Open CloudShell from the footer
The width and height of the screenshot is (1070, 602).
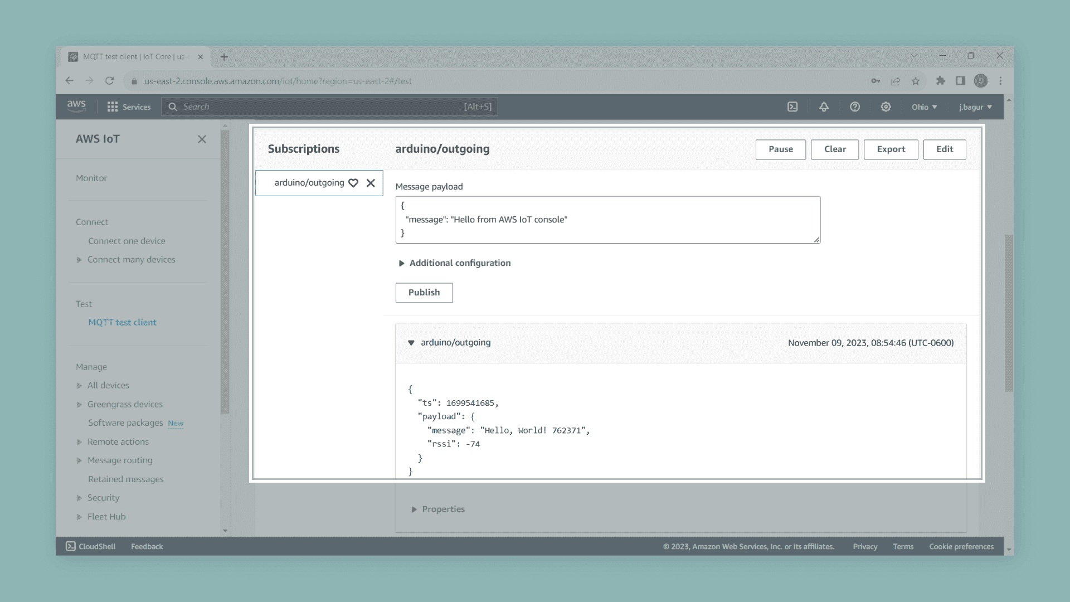click(91, 546)
